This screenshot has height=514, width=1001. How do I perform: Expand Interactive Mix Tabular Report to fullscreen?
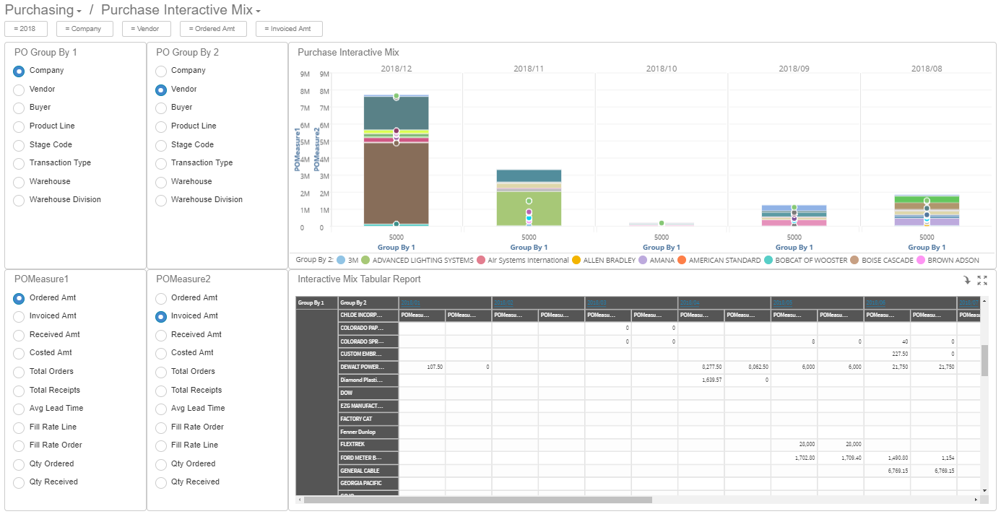point(983,279)
